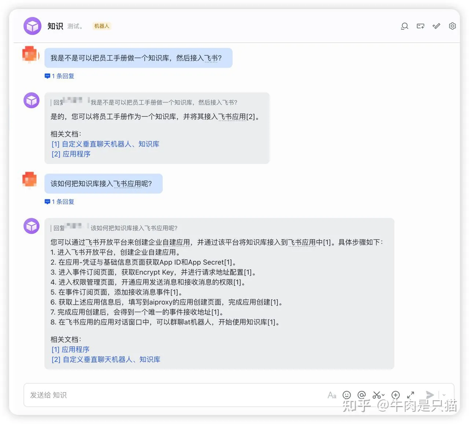Select the scissors screenshot tool

tap(376, 395)
